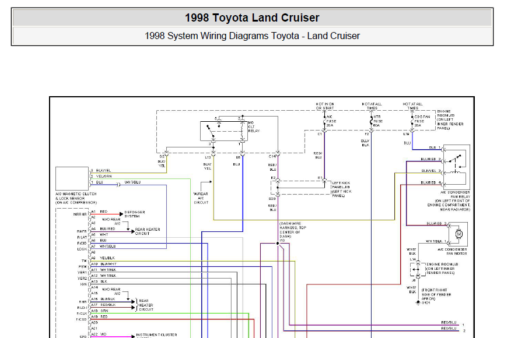Click the 'INSTRUMENT CLUSTER' reference label
The height and width of the screenshot is (338, 511).
(156, 335)
